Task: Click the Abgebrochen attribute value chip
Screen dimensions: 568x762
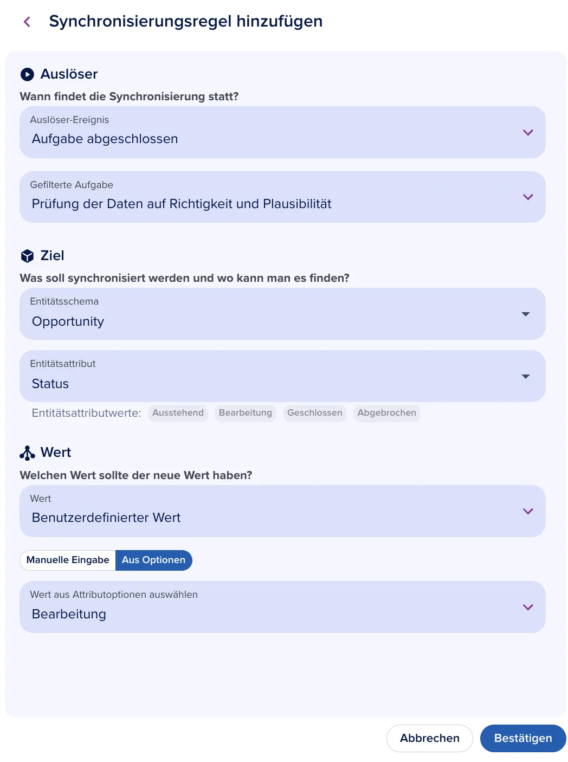Action: [387, 413]
